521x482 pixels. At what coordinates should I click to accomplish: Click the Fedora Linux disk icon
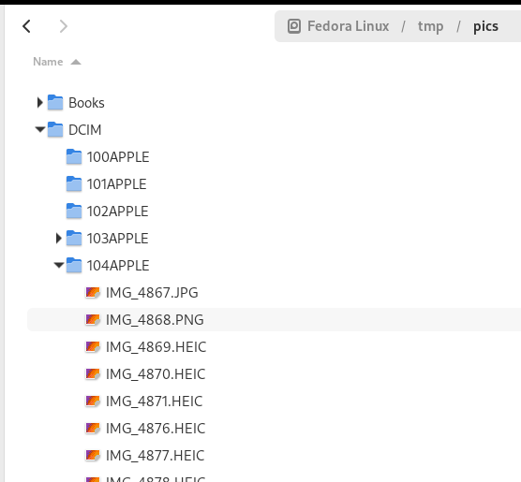[x=294, y=26]
